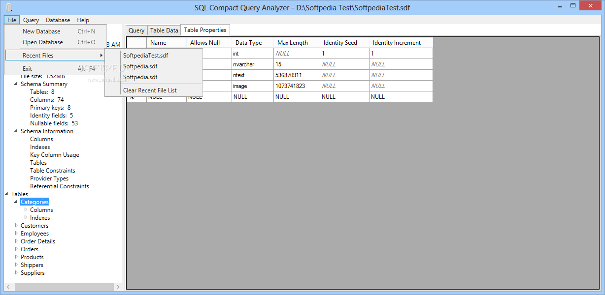Screen dimensions: 605x295
Task: Click the 536870911 max length cell
Action: click(297, 75)
